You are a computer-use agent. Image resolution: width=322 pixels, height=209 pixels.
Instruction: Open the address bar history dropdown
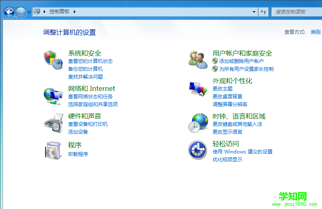(254, 12)
